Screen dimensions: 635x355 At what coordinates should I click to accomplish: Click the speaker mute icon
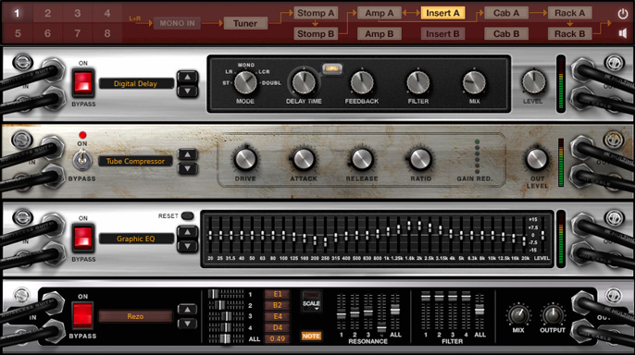(623, 33)
